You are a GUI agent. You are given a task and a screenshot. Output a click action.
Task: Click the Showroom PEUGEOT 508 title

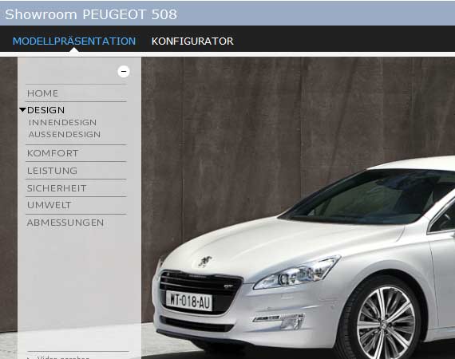[x=91, y=14]
